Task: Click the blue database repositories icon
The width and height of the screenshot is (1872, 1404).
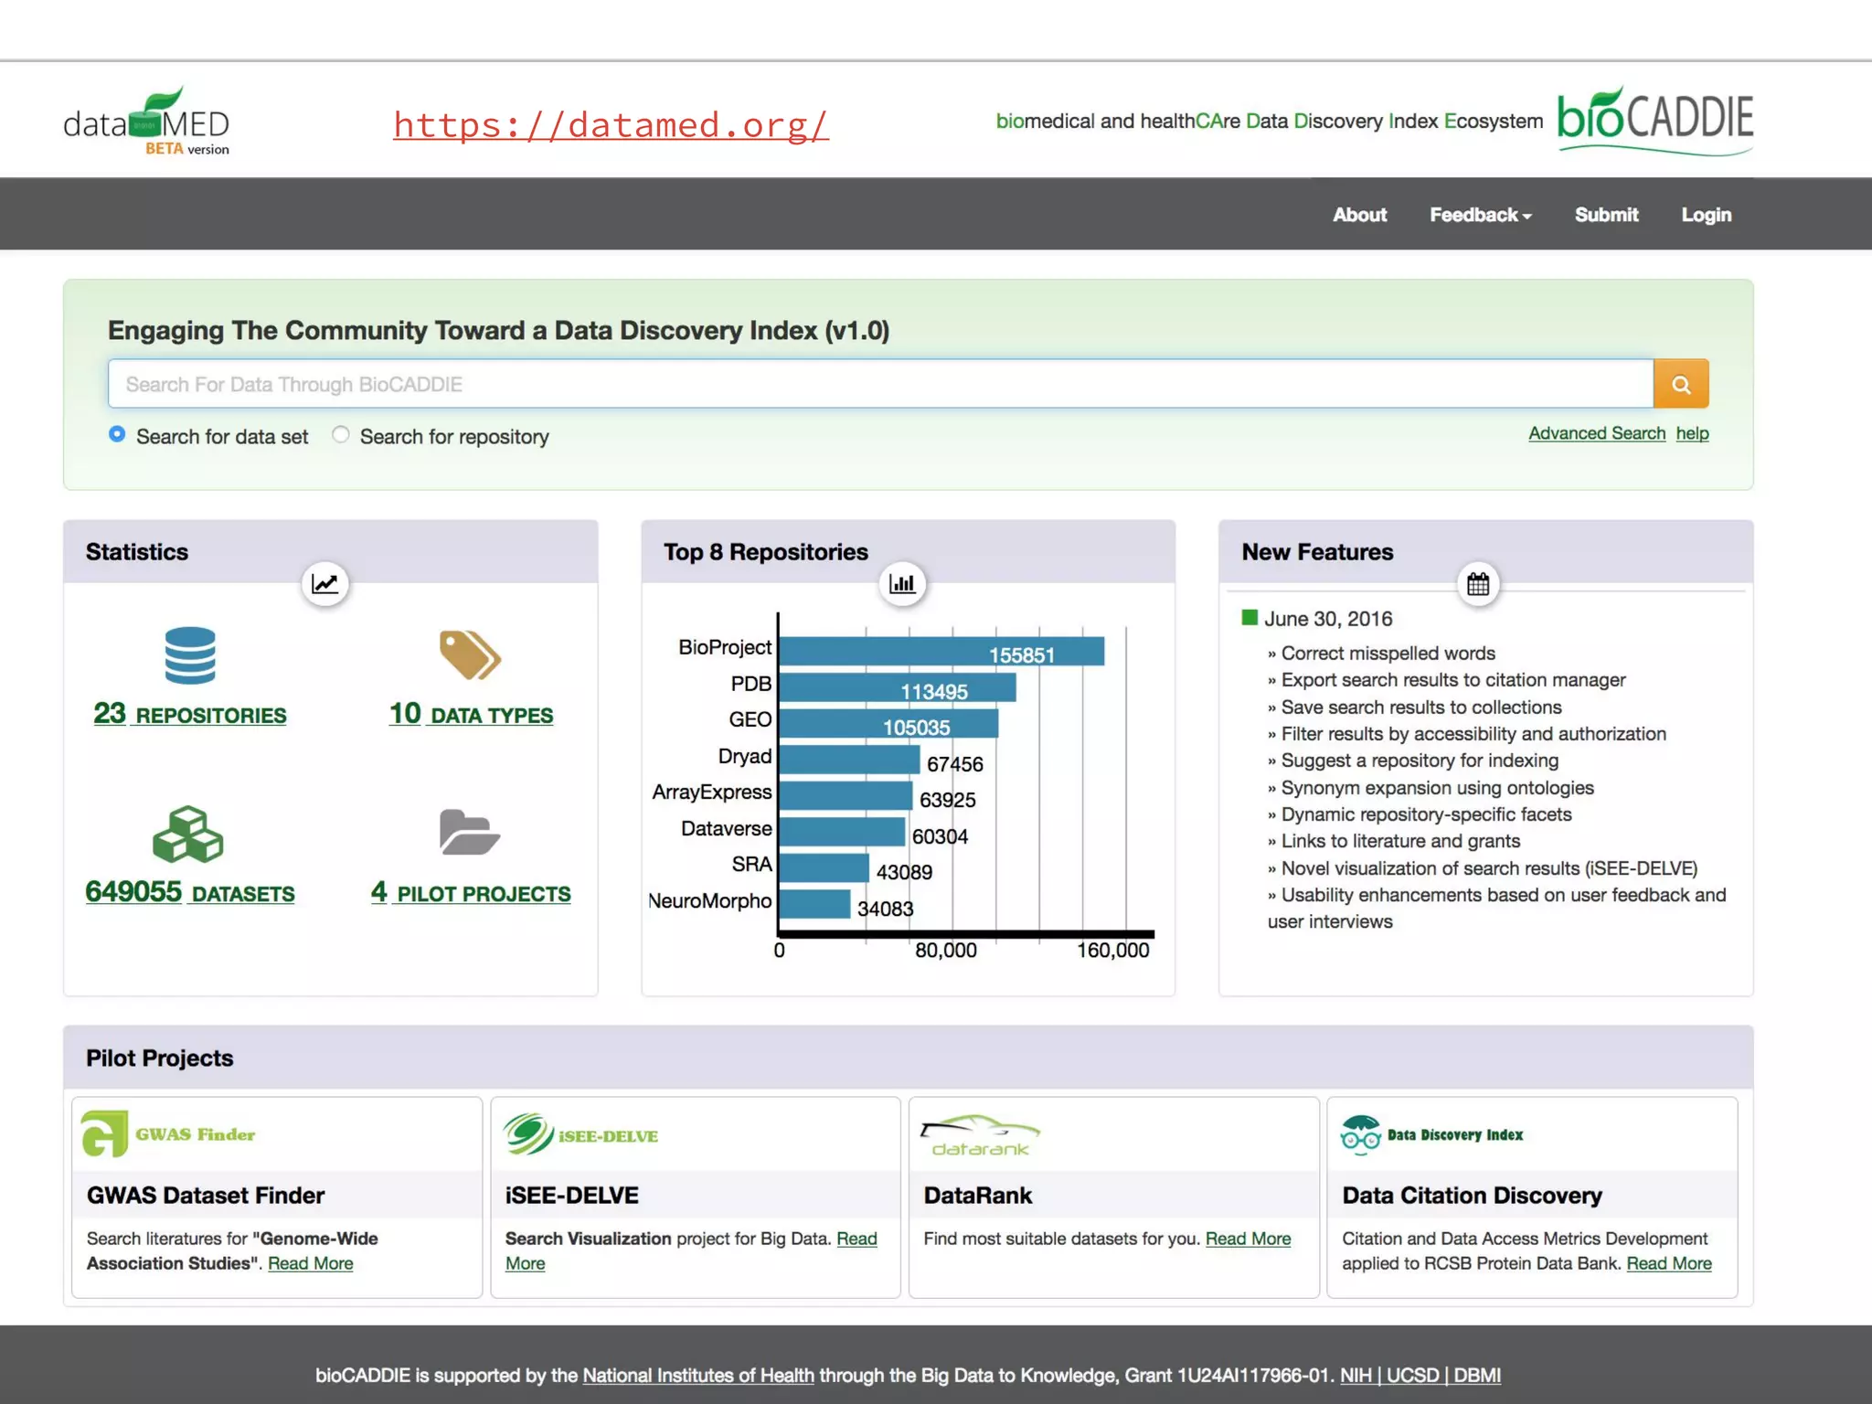Action: pos(190,655)
